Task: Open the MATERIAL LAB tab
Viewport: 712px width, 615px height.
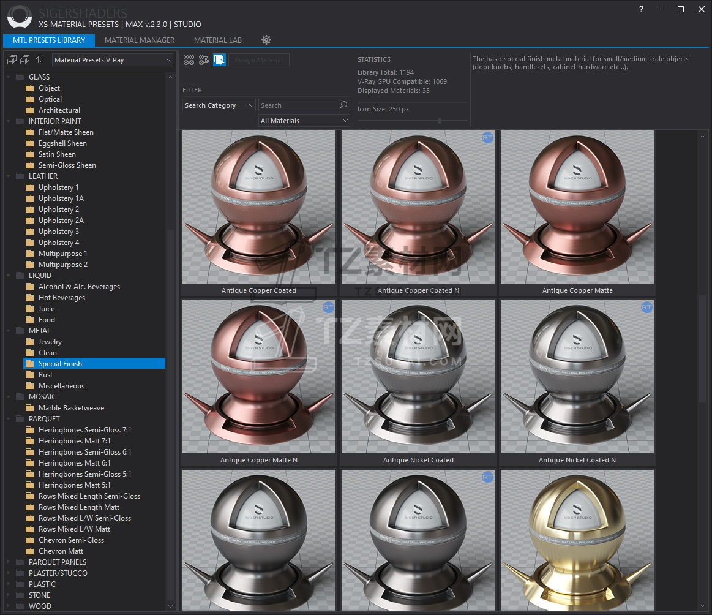Action: pyautogui.click(x=218, y=40)
